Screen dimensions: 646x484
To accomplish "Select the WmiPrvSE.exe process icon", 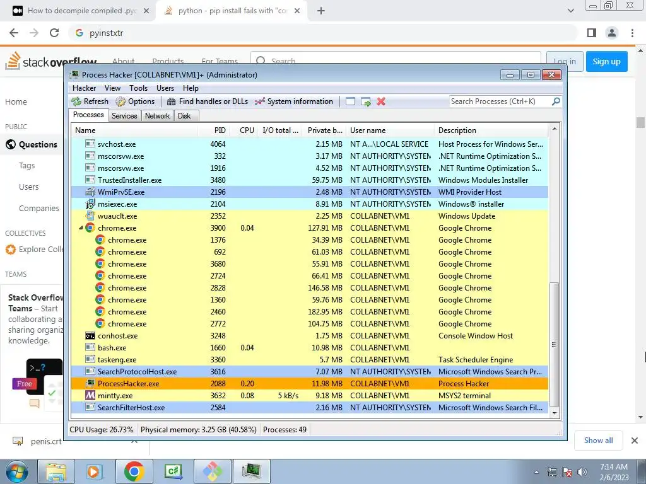I will [x=90, y=192].
